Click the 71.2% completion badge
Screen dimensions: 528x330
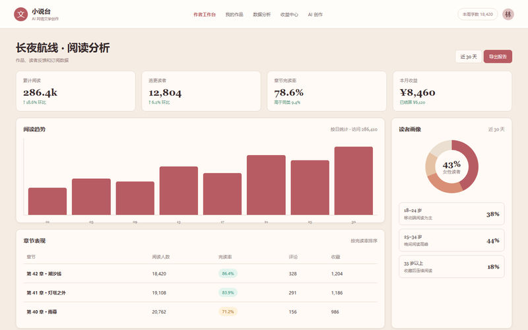pos(228,312)
